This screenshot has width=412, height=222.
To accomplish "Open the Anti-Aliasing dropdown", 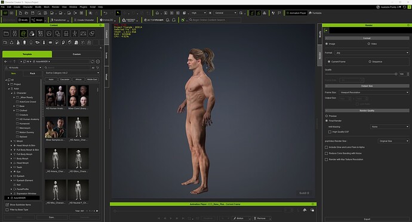I will pos(390,127).
